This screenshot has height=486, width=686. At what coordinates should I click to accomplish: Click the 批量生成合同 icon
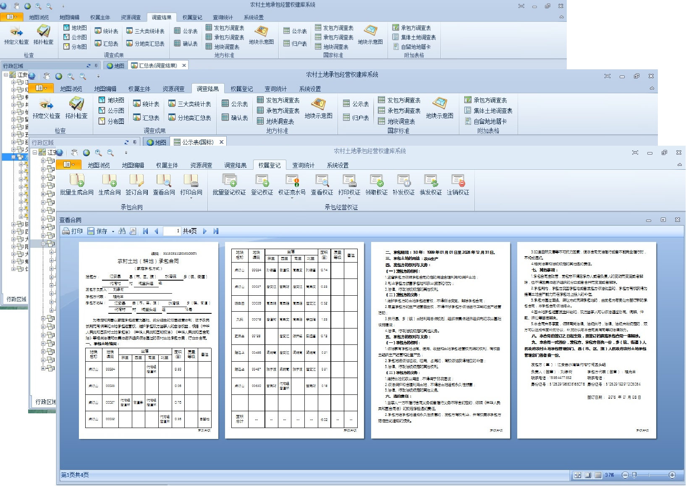click(x=76, y=185)
